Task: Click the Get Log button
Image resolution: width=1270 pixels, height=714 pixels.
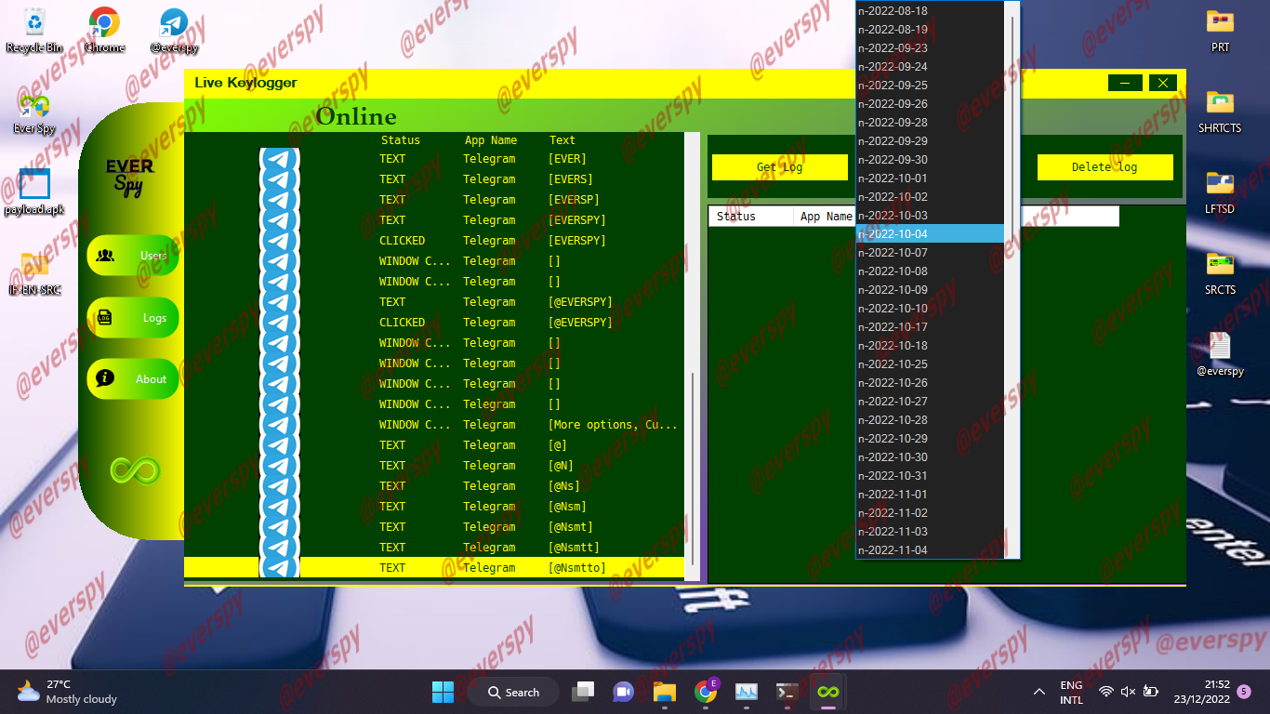Action: (780, 167)
